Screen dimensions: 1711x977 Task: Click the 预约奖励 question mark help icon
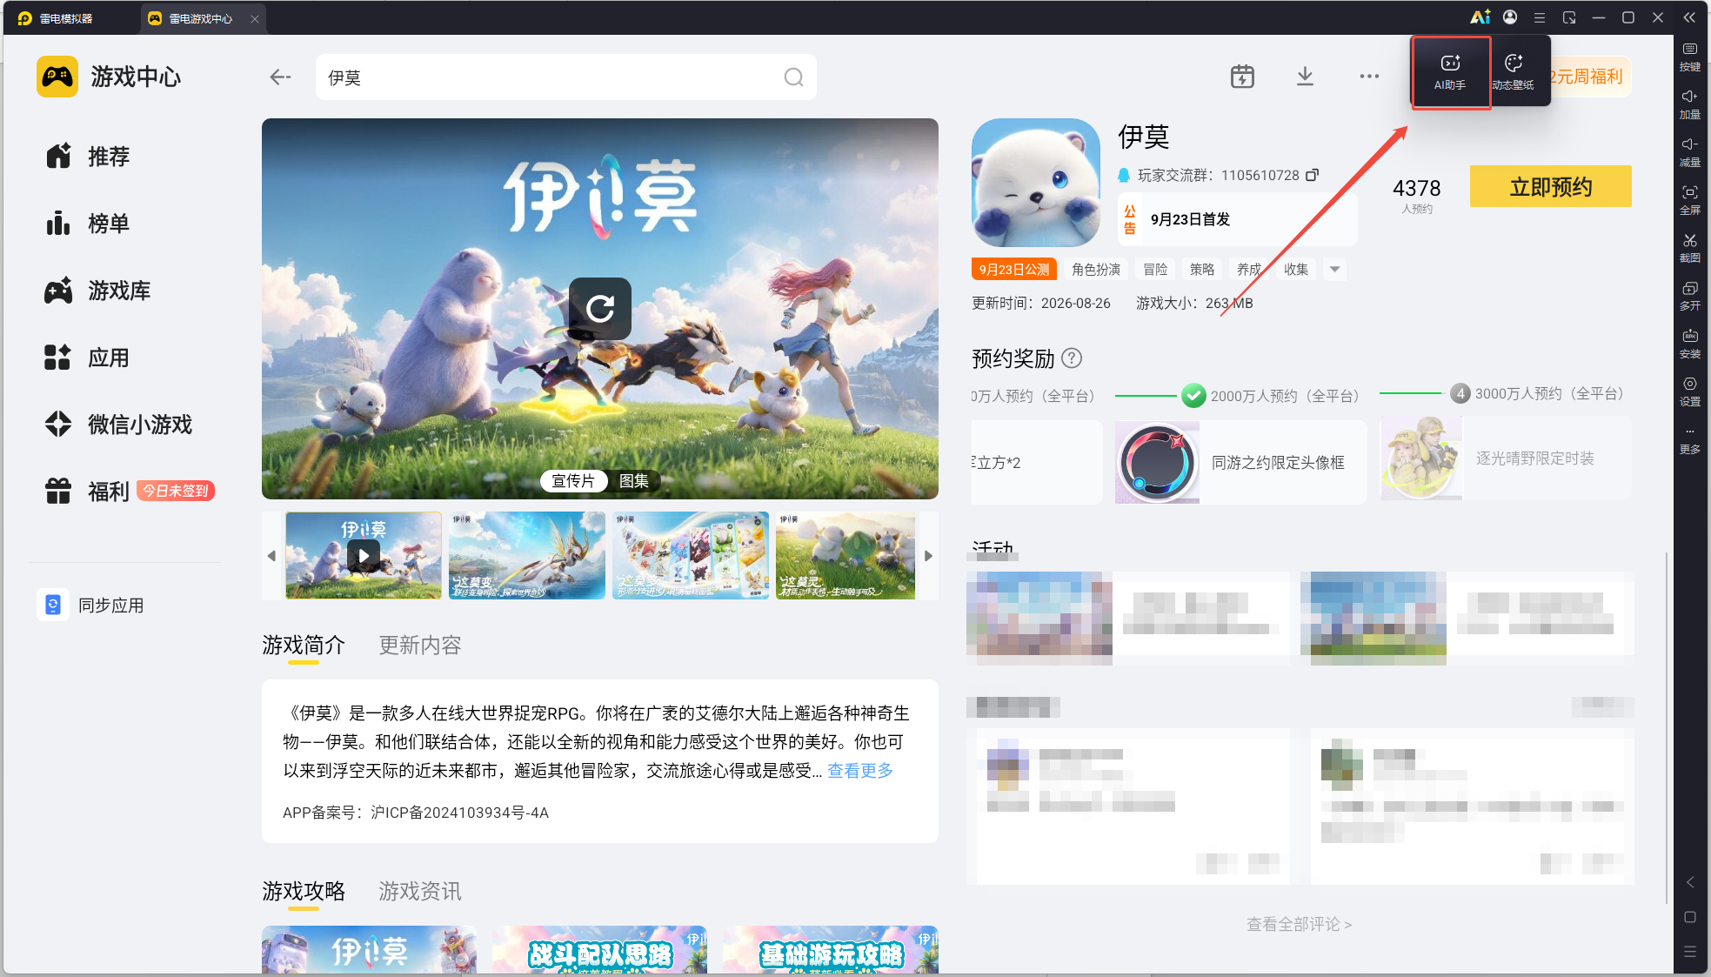[1073, 358]
